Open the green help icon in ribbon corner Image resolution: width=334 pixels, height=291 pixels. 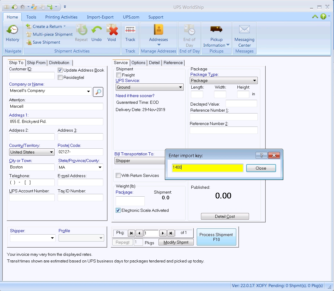pos(323,16)
